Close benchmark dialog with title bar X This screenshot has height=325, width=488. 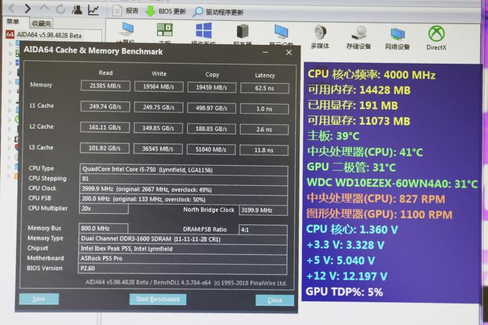click(x=289, y=53)
